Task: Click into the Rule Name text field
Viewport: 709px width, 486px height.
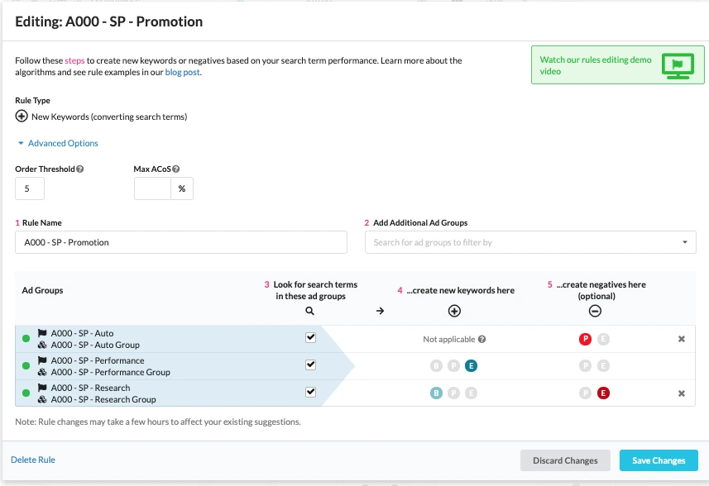Action: [181, 242]
